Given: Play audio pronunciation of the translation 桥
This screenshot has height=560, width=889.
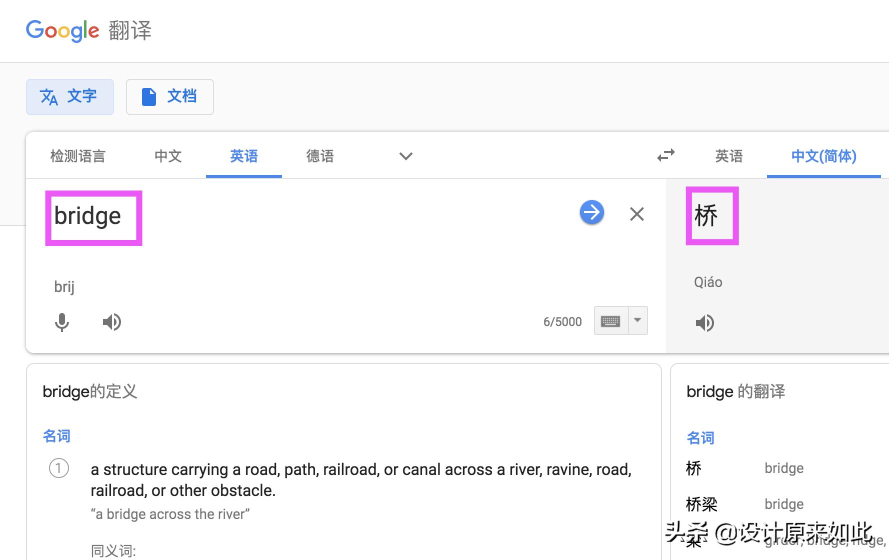Looking at the screenshot, I should tap(705, 323).
